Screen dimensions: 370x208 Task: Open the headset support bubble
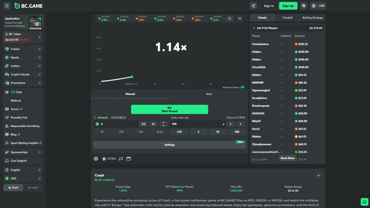[x=364, y=202]
